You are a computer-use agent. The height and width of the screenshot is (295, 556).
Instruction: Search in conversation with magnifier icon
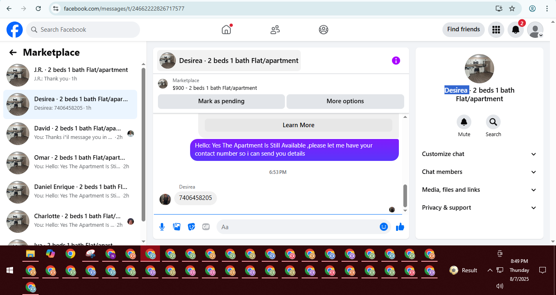[493, 122]
